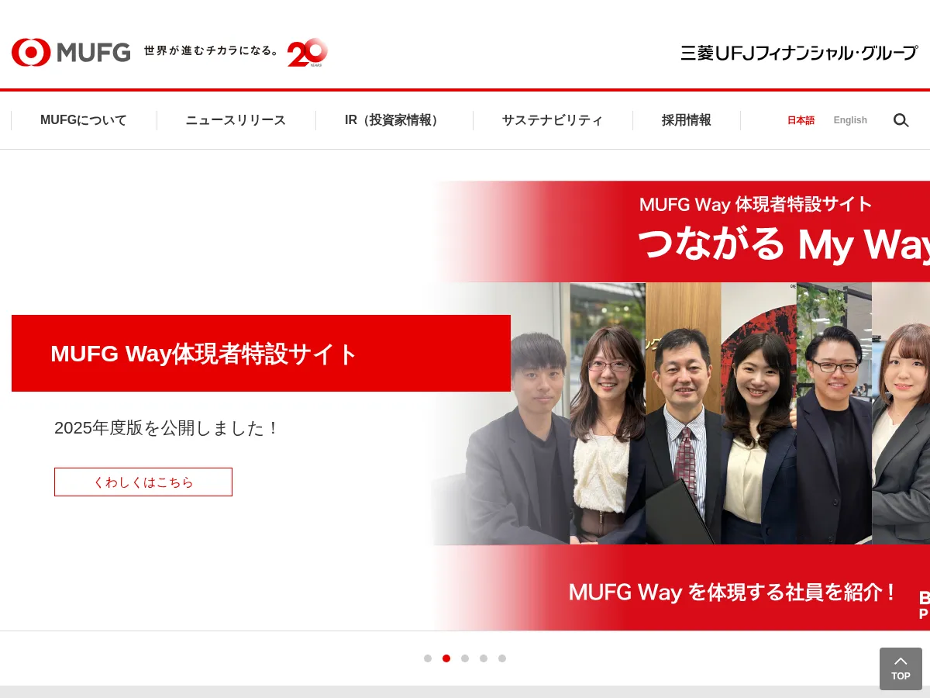
Task: Select the first carousel dot
Action: (428, 658)
